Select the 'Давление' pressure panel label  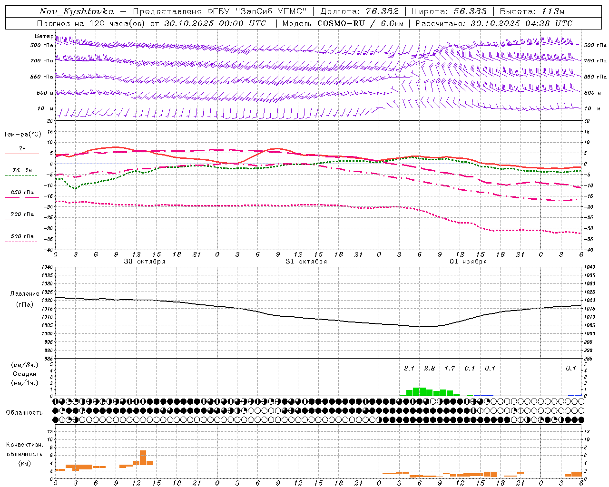[25, 294]
